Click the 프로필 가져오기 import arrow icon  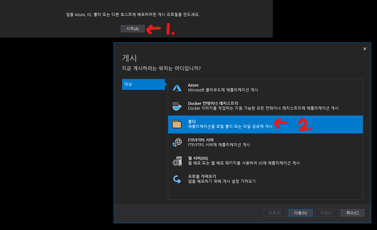click(x=177, y=179)
